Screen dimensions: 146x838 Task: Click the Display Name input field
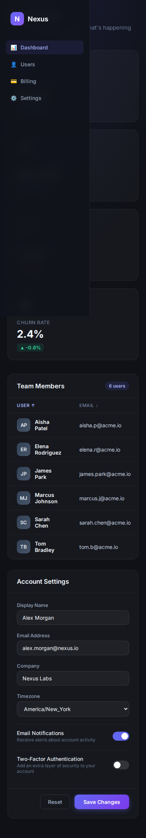73,617
